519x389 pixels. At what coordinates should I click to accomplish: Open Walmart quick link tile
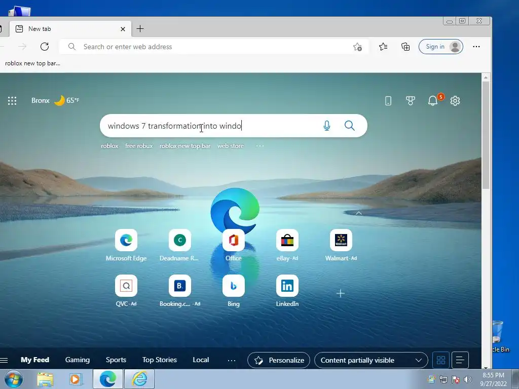(x=341, y=245)
